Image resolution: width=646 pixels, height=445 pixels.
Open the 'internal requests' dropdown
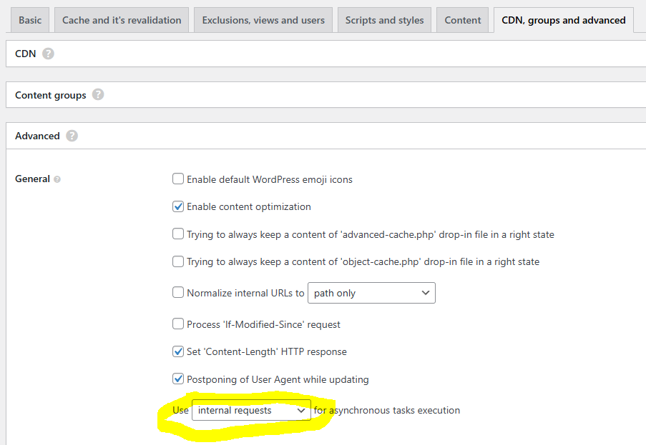coord(251,411)
